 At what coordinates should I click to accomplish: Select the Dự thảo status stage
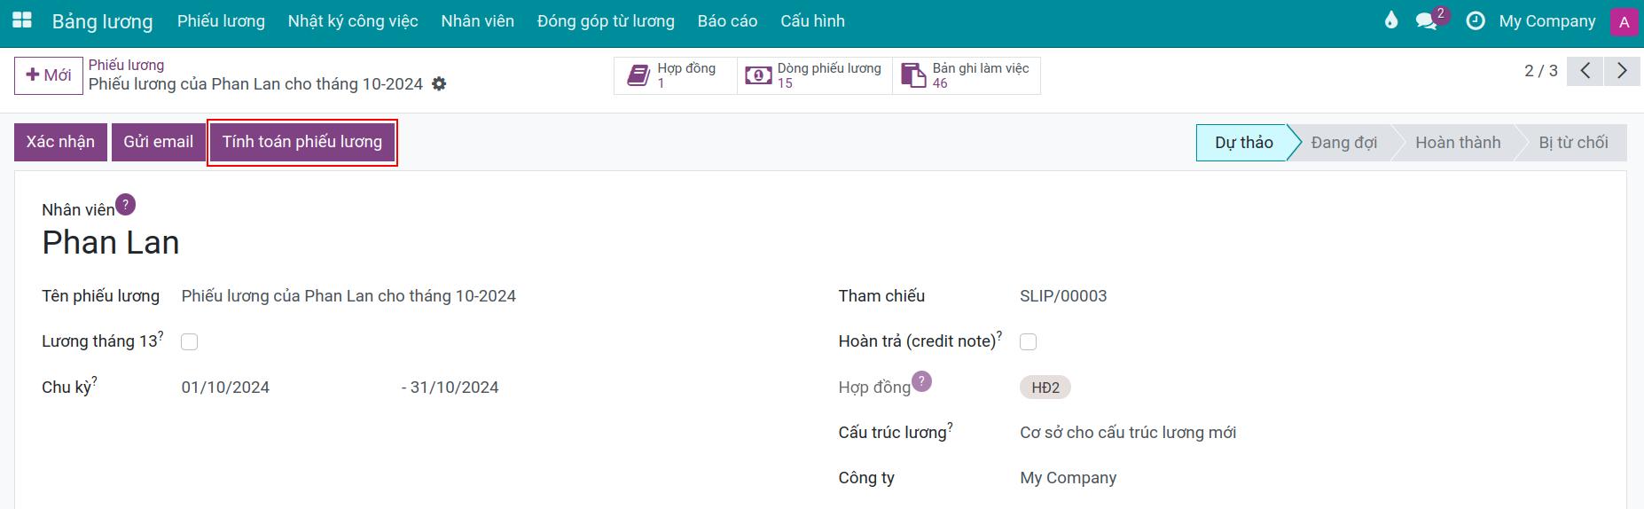pos(1243,143)
